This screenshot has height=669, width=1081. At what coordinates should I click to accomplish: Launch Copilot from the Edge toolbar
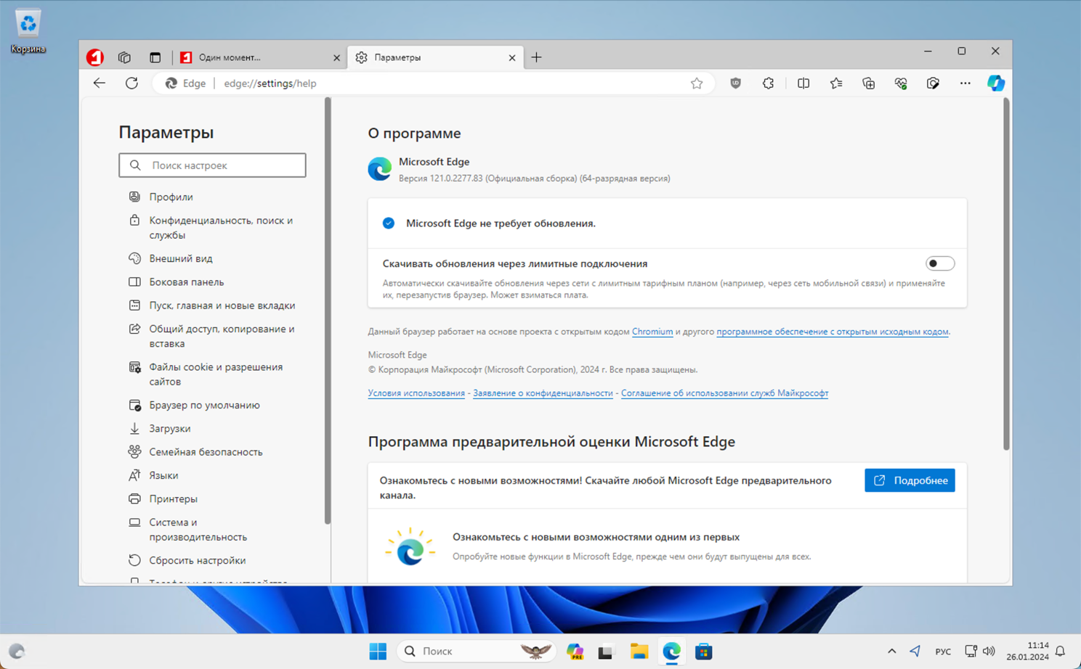coord(995,83)
